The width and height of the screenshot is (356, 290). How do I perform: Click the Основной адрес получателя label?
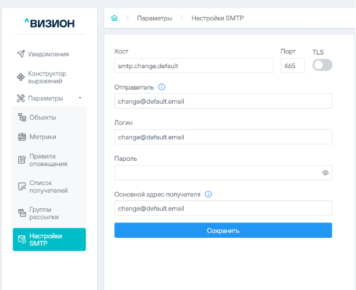tap(158, 195)
